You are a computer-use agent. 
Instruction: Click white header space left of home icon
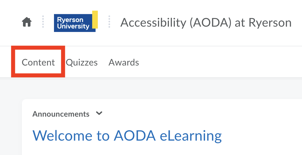pos(9,23)
